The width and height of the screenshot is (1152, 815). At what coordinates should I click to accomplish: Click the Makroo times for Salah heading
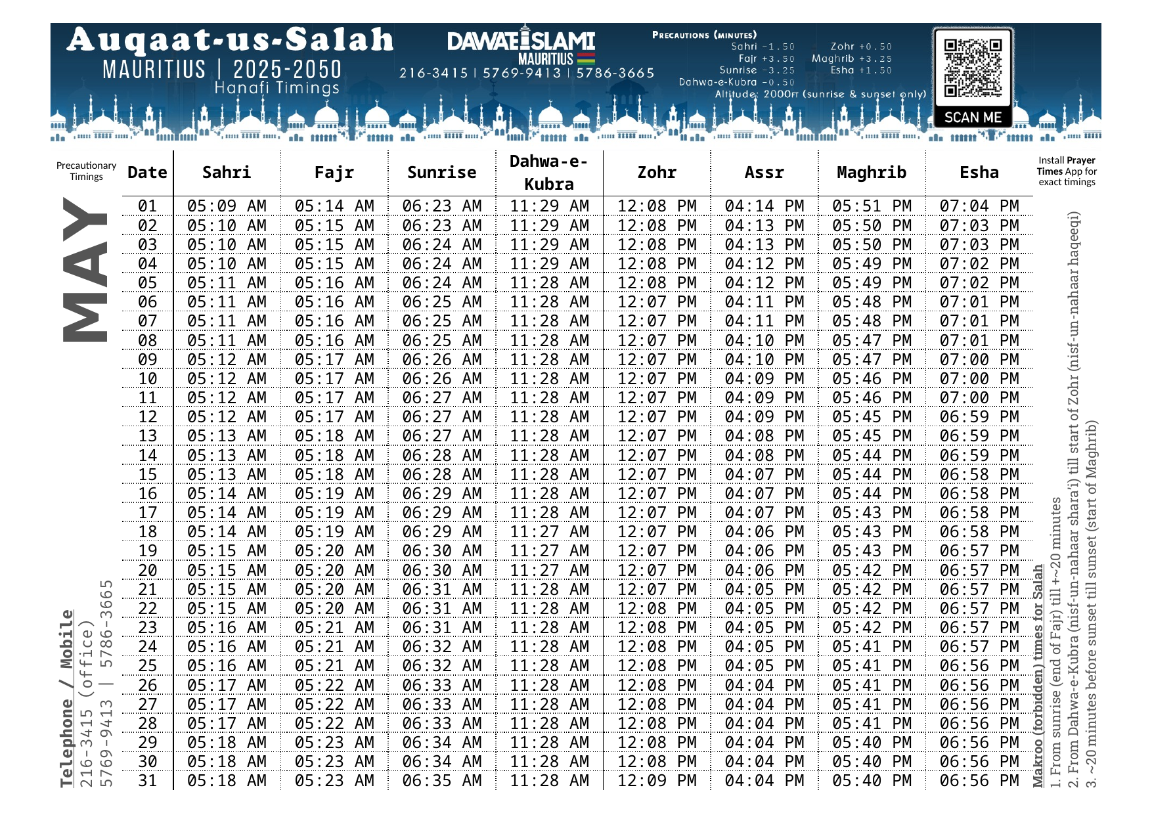click(x=1038, y=676)
